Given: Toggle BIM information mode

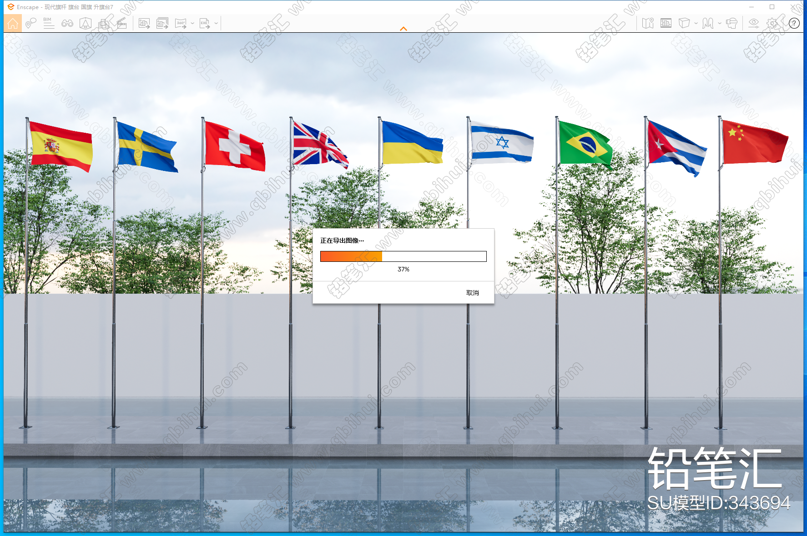Looking at the screenshot, I should tap(49, 23).
